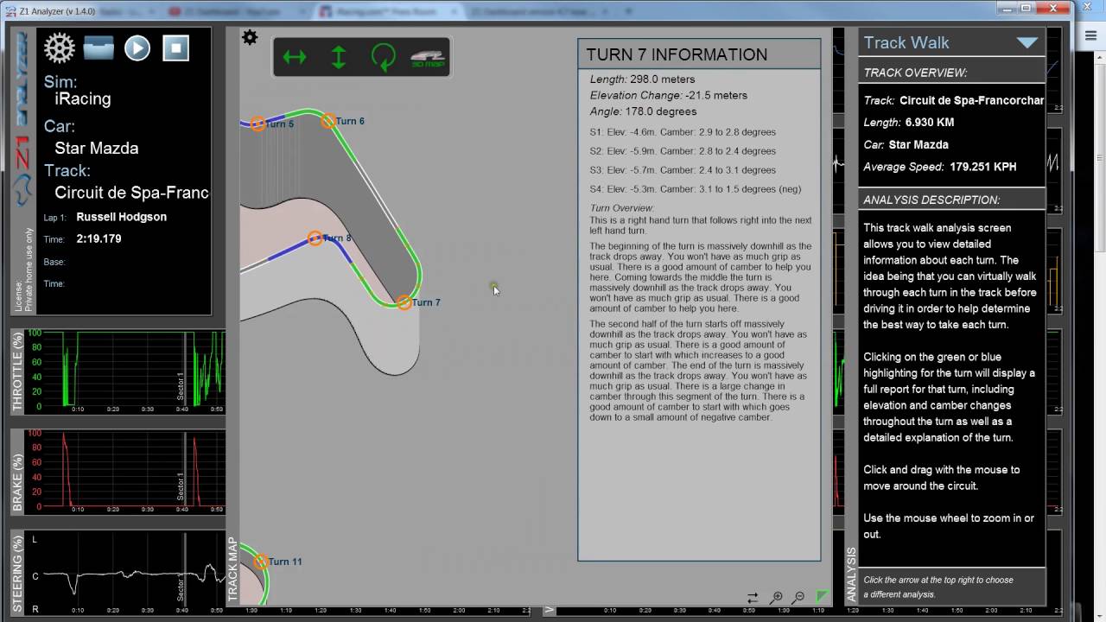Click the S4 elevation and camber line
Image resolution: width=1106 pixels, height=622 pixels.
pyautogui.click(x=696, y=189)
